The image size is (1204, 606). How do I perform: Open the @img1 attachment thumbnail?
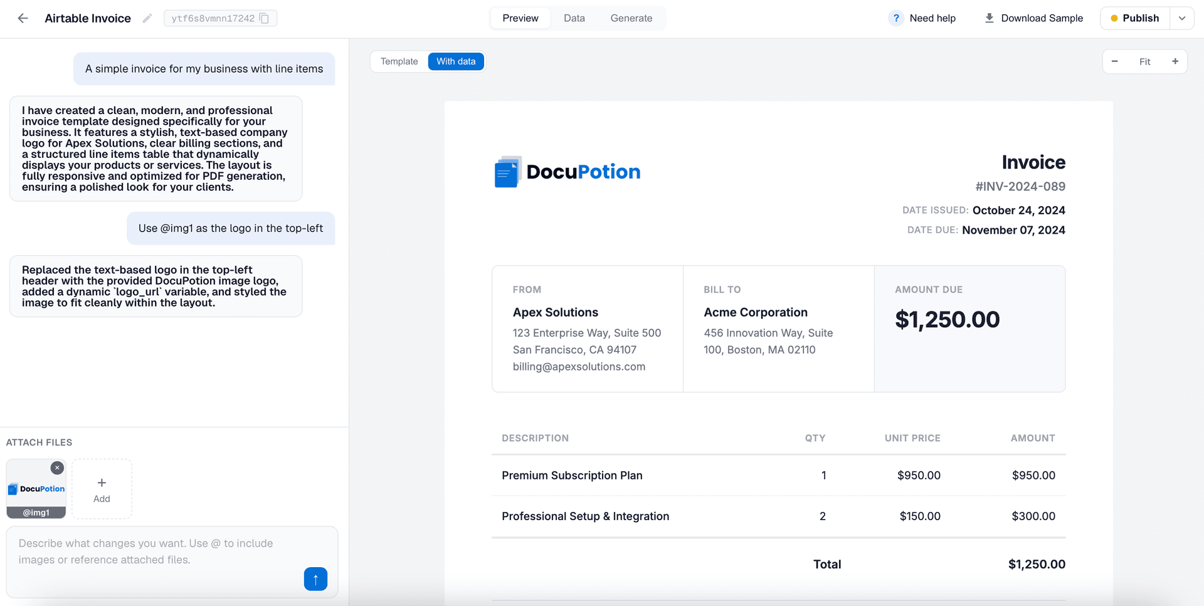[x=36, y=489]
